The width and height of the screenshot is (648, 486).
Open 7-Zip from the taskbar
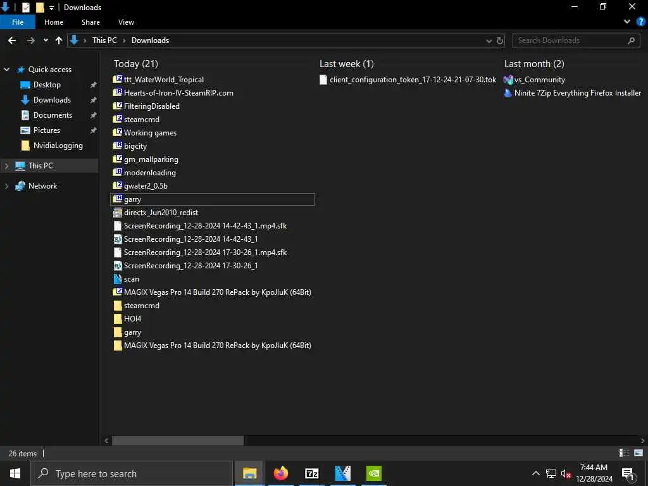(x=311, y=473)
